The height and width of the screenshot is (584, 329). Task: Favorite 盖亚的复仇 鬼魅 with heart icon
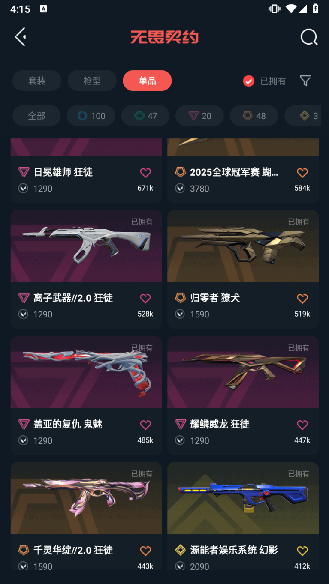click(x=145, y=425)
